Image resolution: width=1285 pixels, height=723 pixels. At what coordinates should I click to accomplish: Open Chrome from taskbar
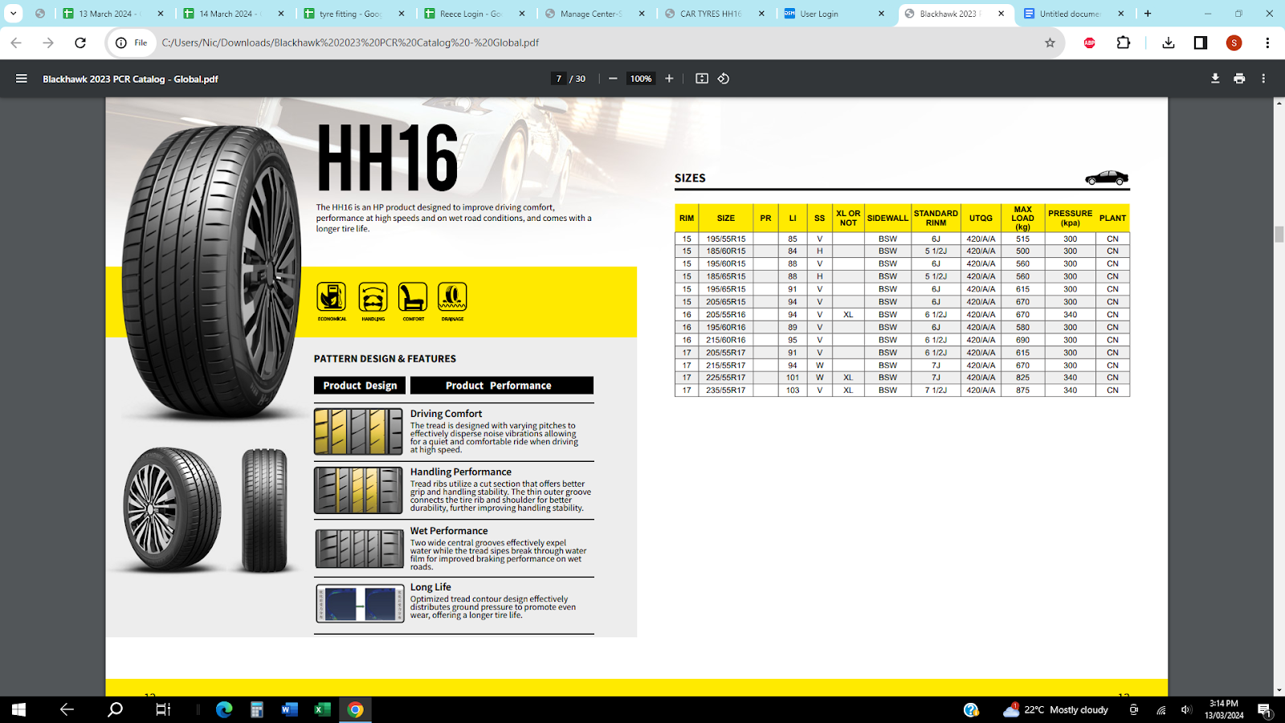pyautogui.click(x=355, y=709)
